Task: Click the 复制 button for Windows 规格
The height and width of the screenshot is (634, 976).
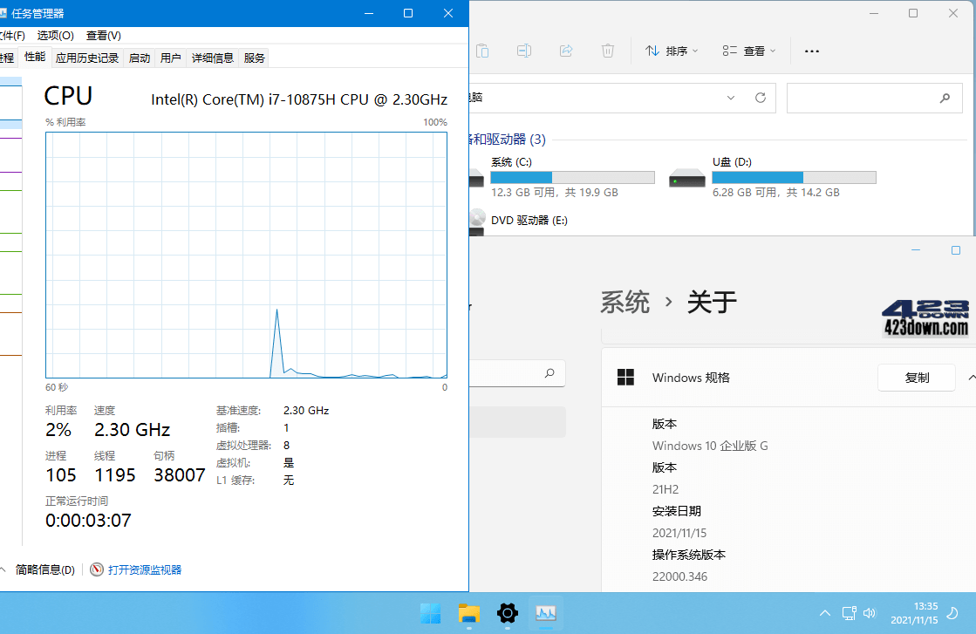Action: (916, 377)
